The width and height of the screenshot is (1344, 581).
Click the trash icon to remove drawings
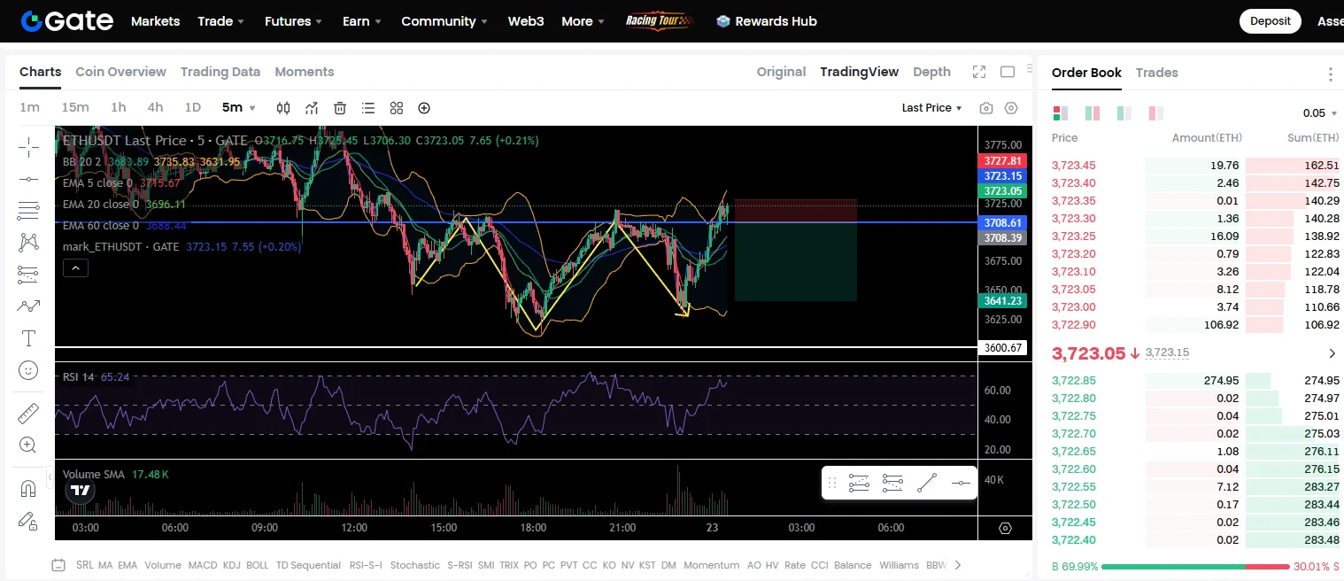click(340, 108)
